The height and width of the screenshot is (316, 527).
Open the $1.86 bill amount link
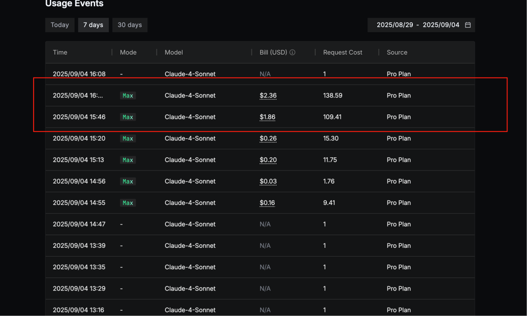click(x=268, y=117)
